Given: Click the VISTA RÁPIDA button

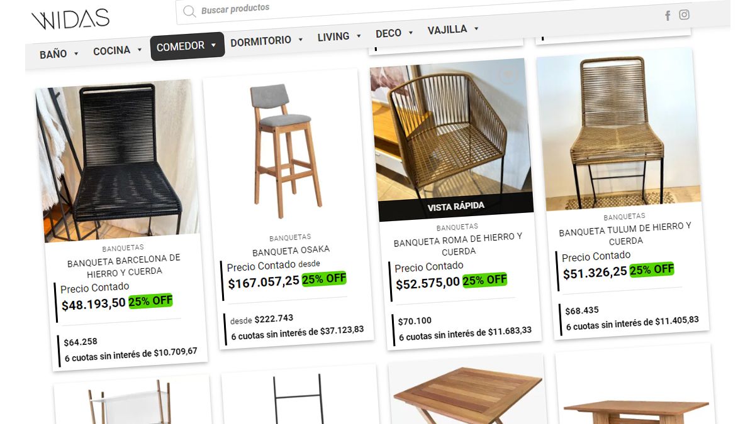Looking at the screenshot, I should (x=456, y=207).
